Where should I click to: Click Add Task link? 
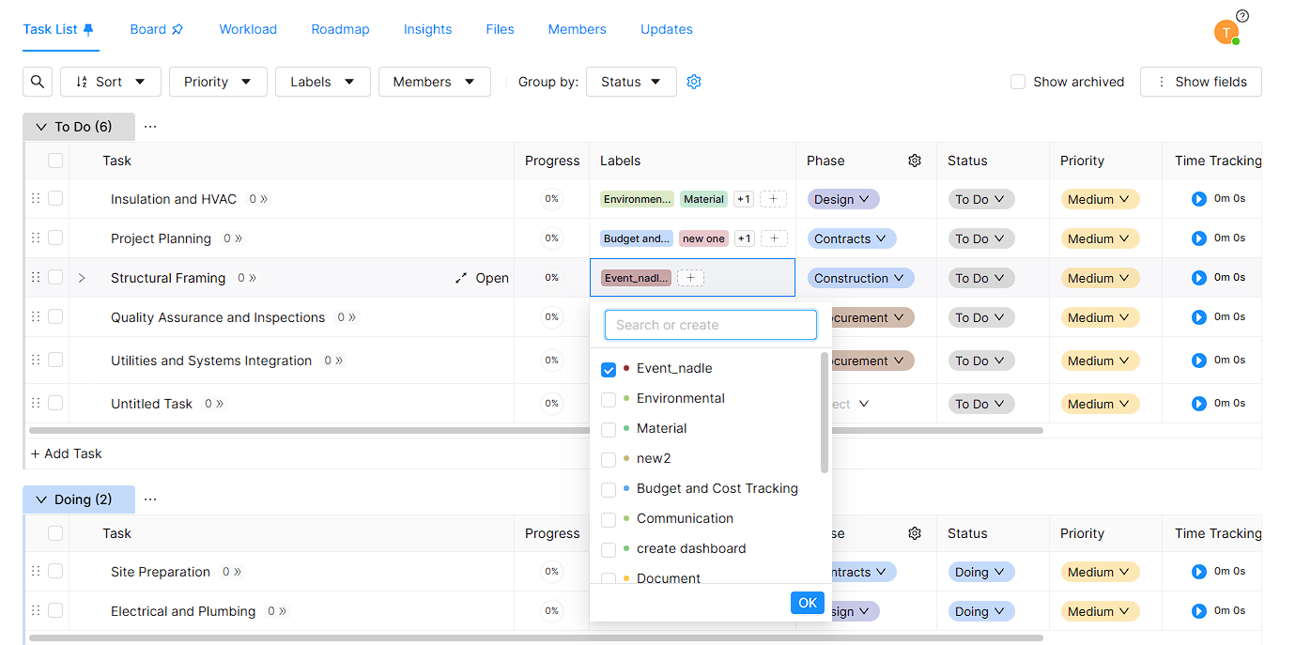(x=67, y=453)
